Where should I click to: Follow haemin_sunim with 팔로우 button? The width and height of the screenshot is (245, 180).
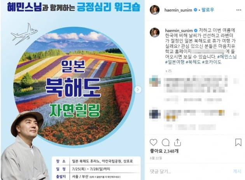[208, 10]
